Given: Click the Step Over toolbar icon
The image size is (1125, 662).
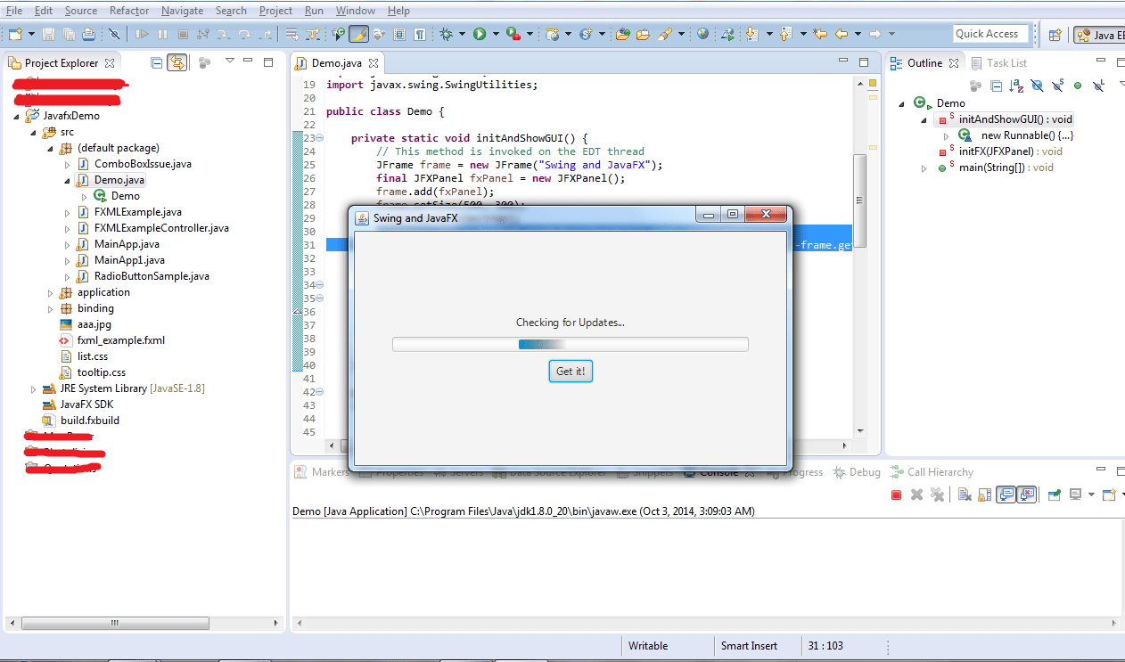Looking at the screenshot, I should (244, 34).
